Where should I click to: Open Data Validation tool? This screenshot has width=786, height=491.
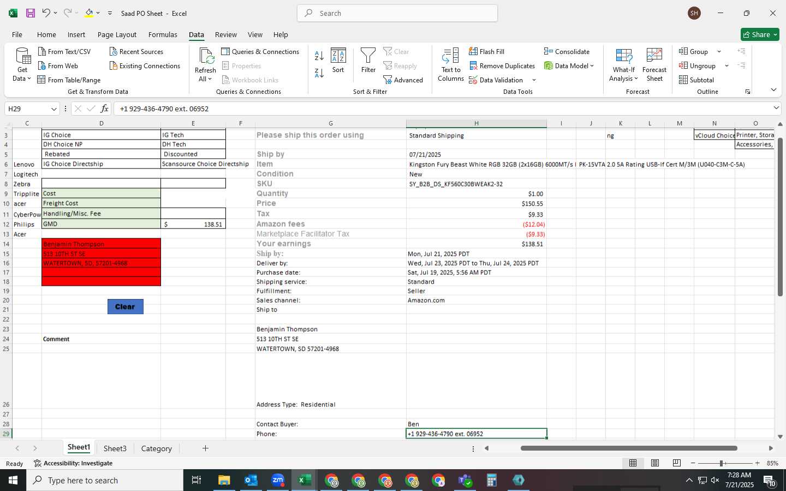click(496, 80)
